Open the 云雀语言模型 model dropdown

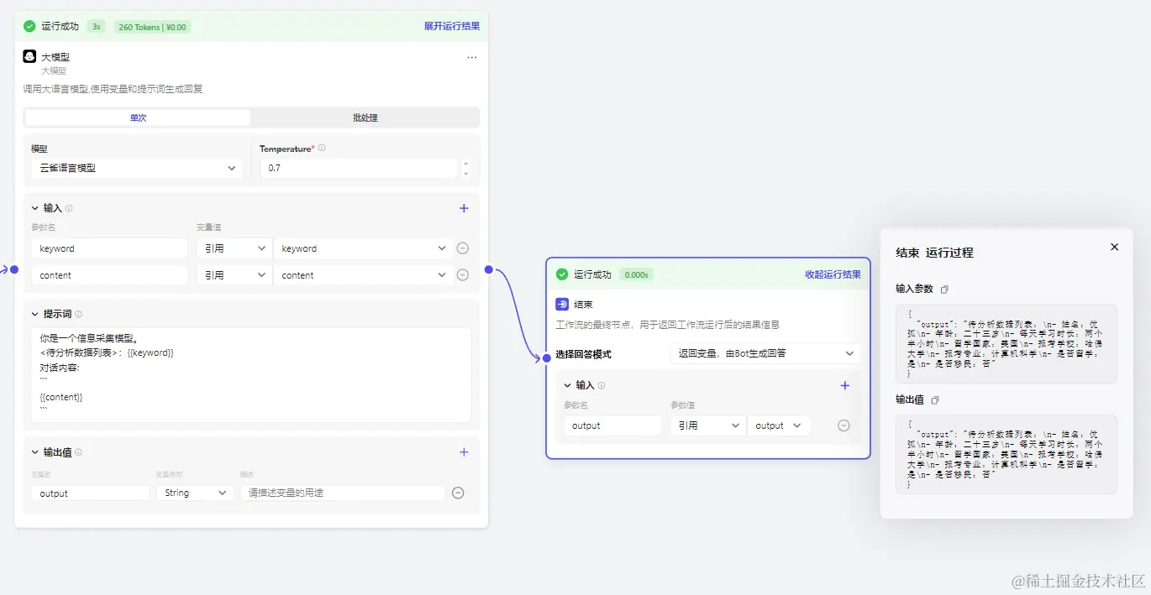[137, 168]
